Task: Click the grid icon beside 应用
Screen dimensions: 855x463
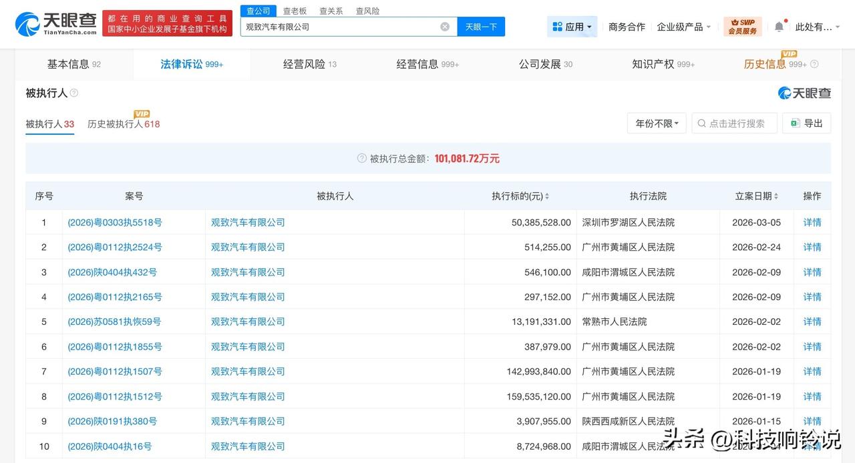Action: pyautogui.click(x=556, y=26)
